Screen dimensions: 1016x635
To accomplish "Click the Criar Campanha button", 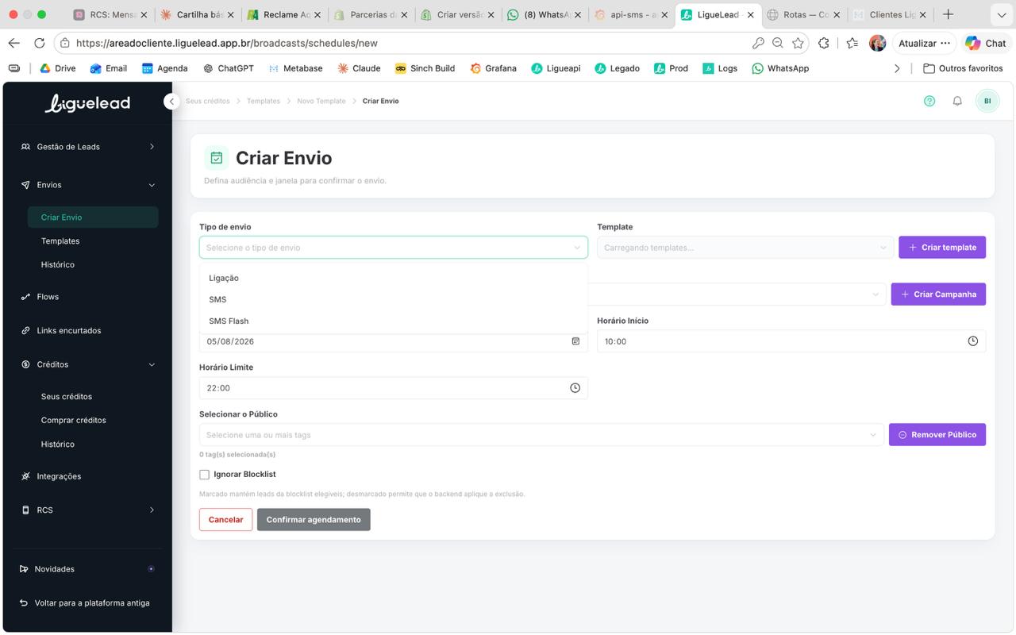I will pyautogui.click(x=938, y=294).
